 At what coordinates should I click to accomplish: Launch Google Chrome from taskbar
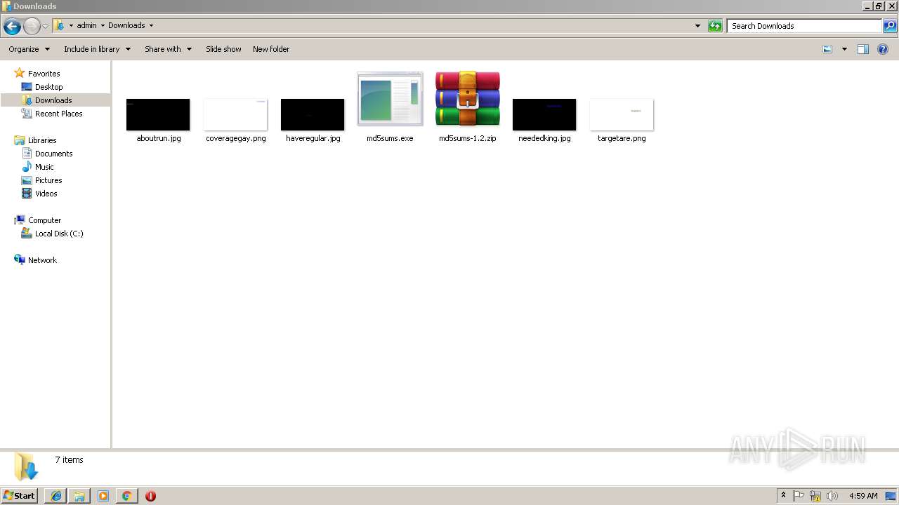(x=126, y=496)
